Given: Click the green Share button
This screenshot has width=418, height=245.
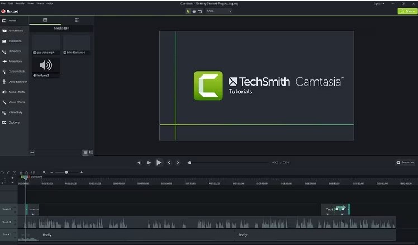Looking at the screenshot, I should click(407, 11).
